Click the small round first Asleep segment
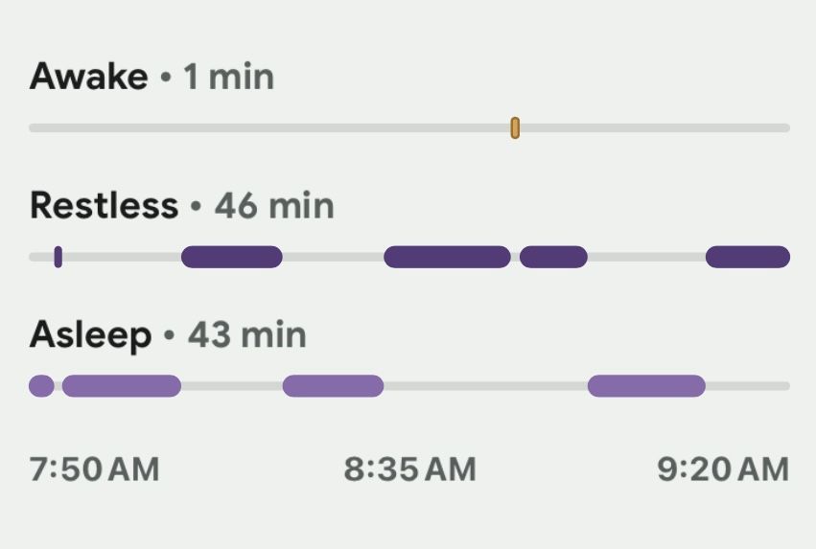The height and width of the screenshot is (549, 816). [x=41, y=386]
